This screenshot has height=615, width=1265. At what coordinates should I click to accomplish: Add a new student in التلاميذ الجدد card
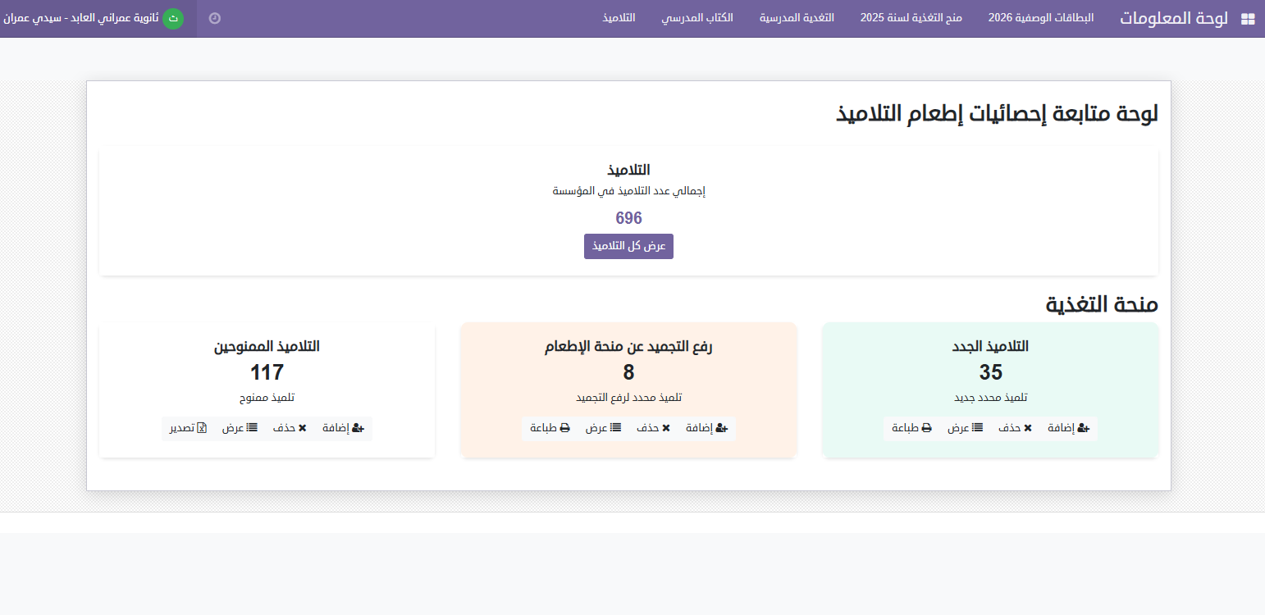[1071, 428]
